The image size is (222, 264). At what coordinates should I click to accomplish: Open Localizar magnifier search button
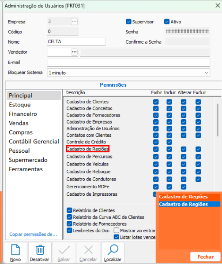[x=113, y=253]
